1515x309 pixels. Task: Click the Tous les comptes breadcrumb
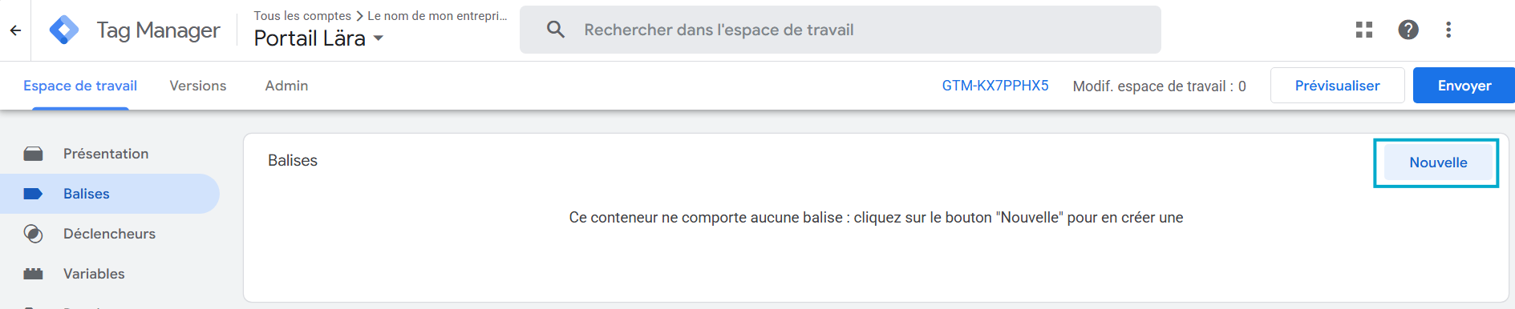tap(302, 16)
